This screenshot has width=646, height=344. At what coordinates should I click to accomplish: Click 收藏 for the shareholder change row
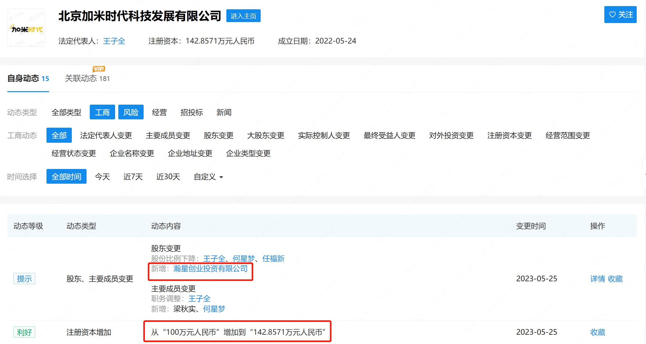615,279
